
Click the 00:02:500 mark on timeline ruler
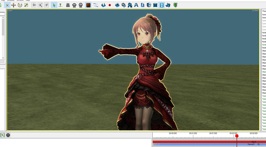[254, 133]
